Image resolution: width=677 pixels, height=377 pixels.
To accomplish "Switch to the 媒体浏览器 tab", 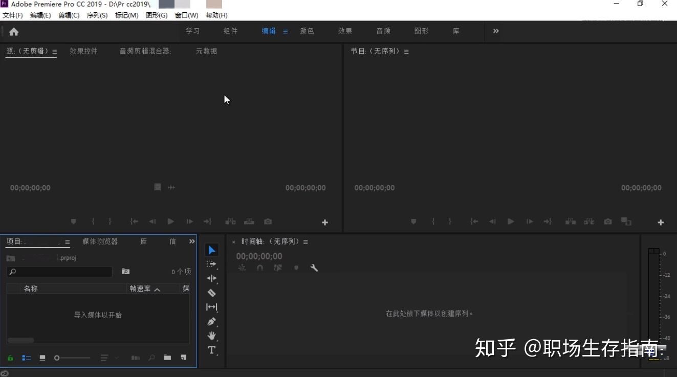I will click(x=100, y=241).
